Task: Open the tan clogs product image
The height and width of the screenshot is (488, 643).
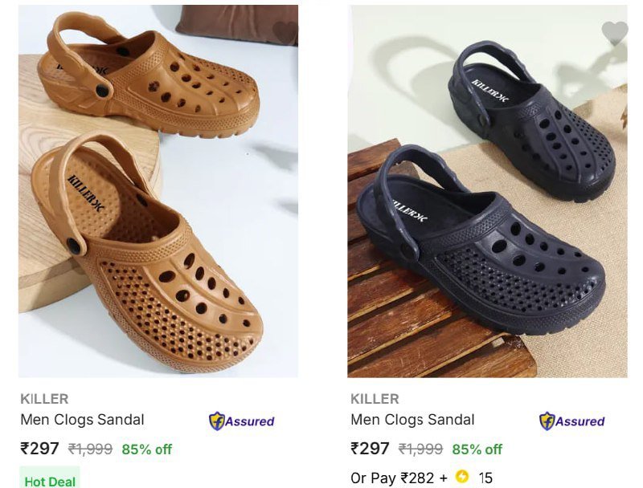Action: pos(158,191)
